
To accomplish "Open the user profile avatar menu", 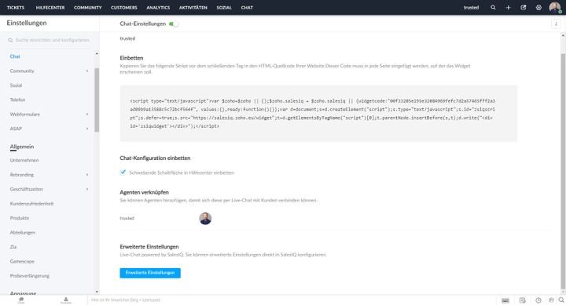I will tap(555, 7).
